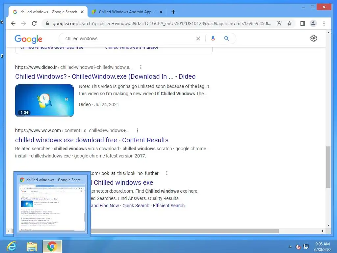The image size is (337, 253).
Task: Click the horizontal scrollbar thumb
Action: click(184, 231)
